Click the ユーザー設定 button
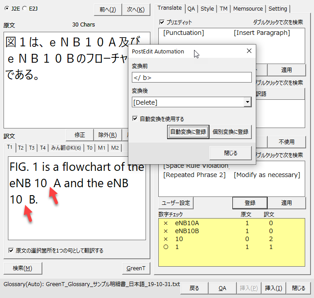 pos(176,203)
